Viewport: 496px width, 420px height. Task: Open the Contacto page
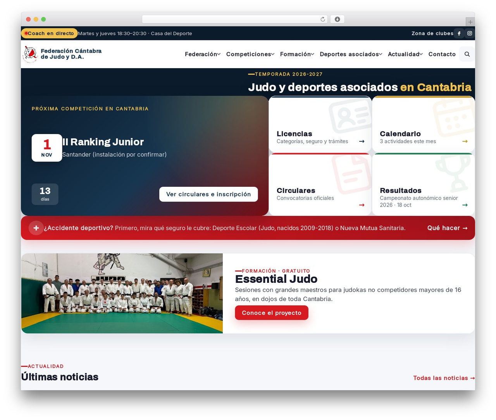(x=442, y=54)
